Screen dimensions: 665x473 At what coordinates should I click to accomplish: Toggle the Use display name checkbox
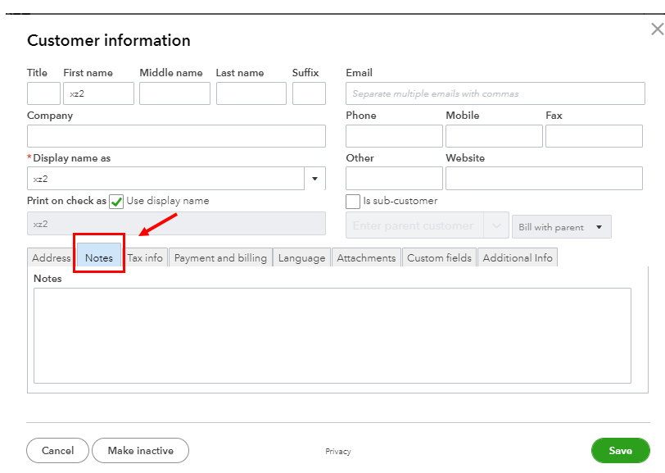(116, 202)
